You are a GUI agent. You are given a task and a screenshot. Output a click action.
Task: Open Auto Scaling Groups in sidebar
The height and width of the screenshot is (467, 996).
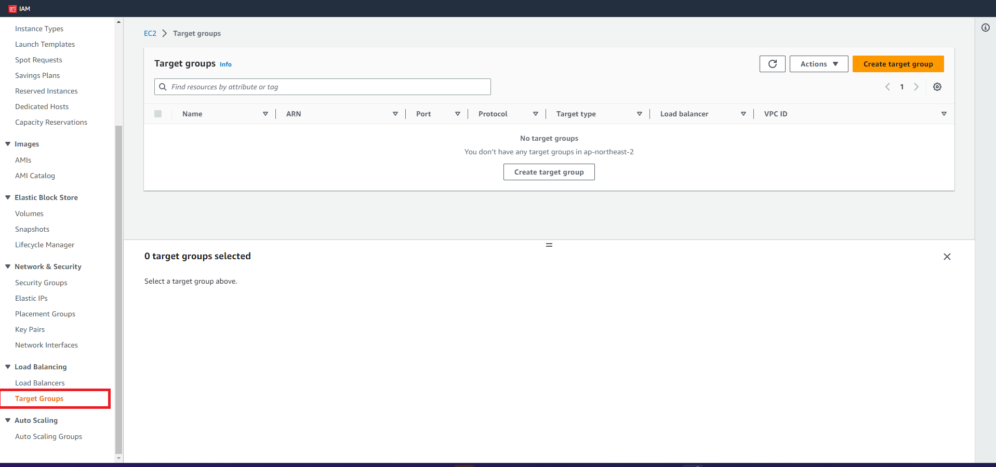click(48, 436)
